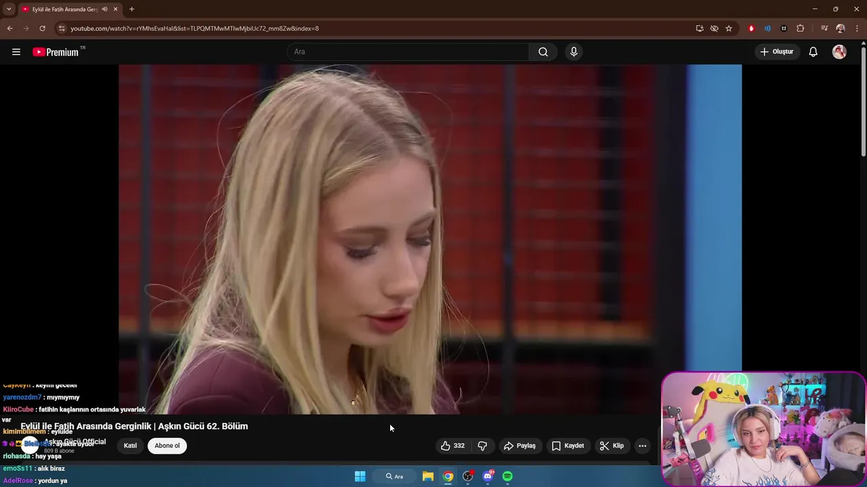Open Chrome profile avatar

841,28
